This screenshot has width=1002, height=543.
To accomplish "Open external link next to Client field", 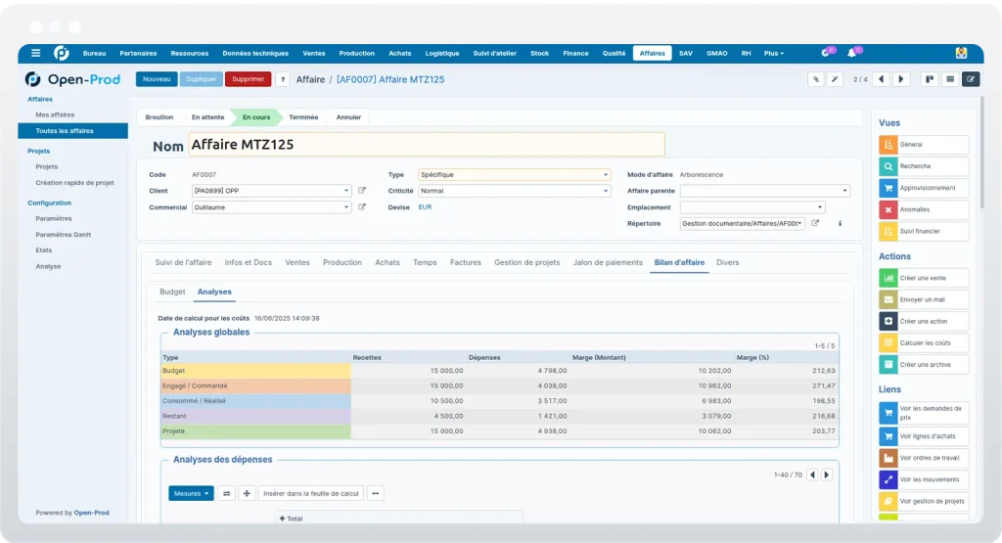I will coord(362,191).
